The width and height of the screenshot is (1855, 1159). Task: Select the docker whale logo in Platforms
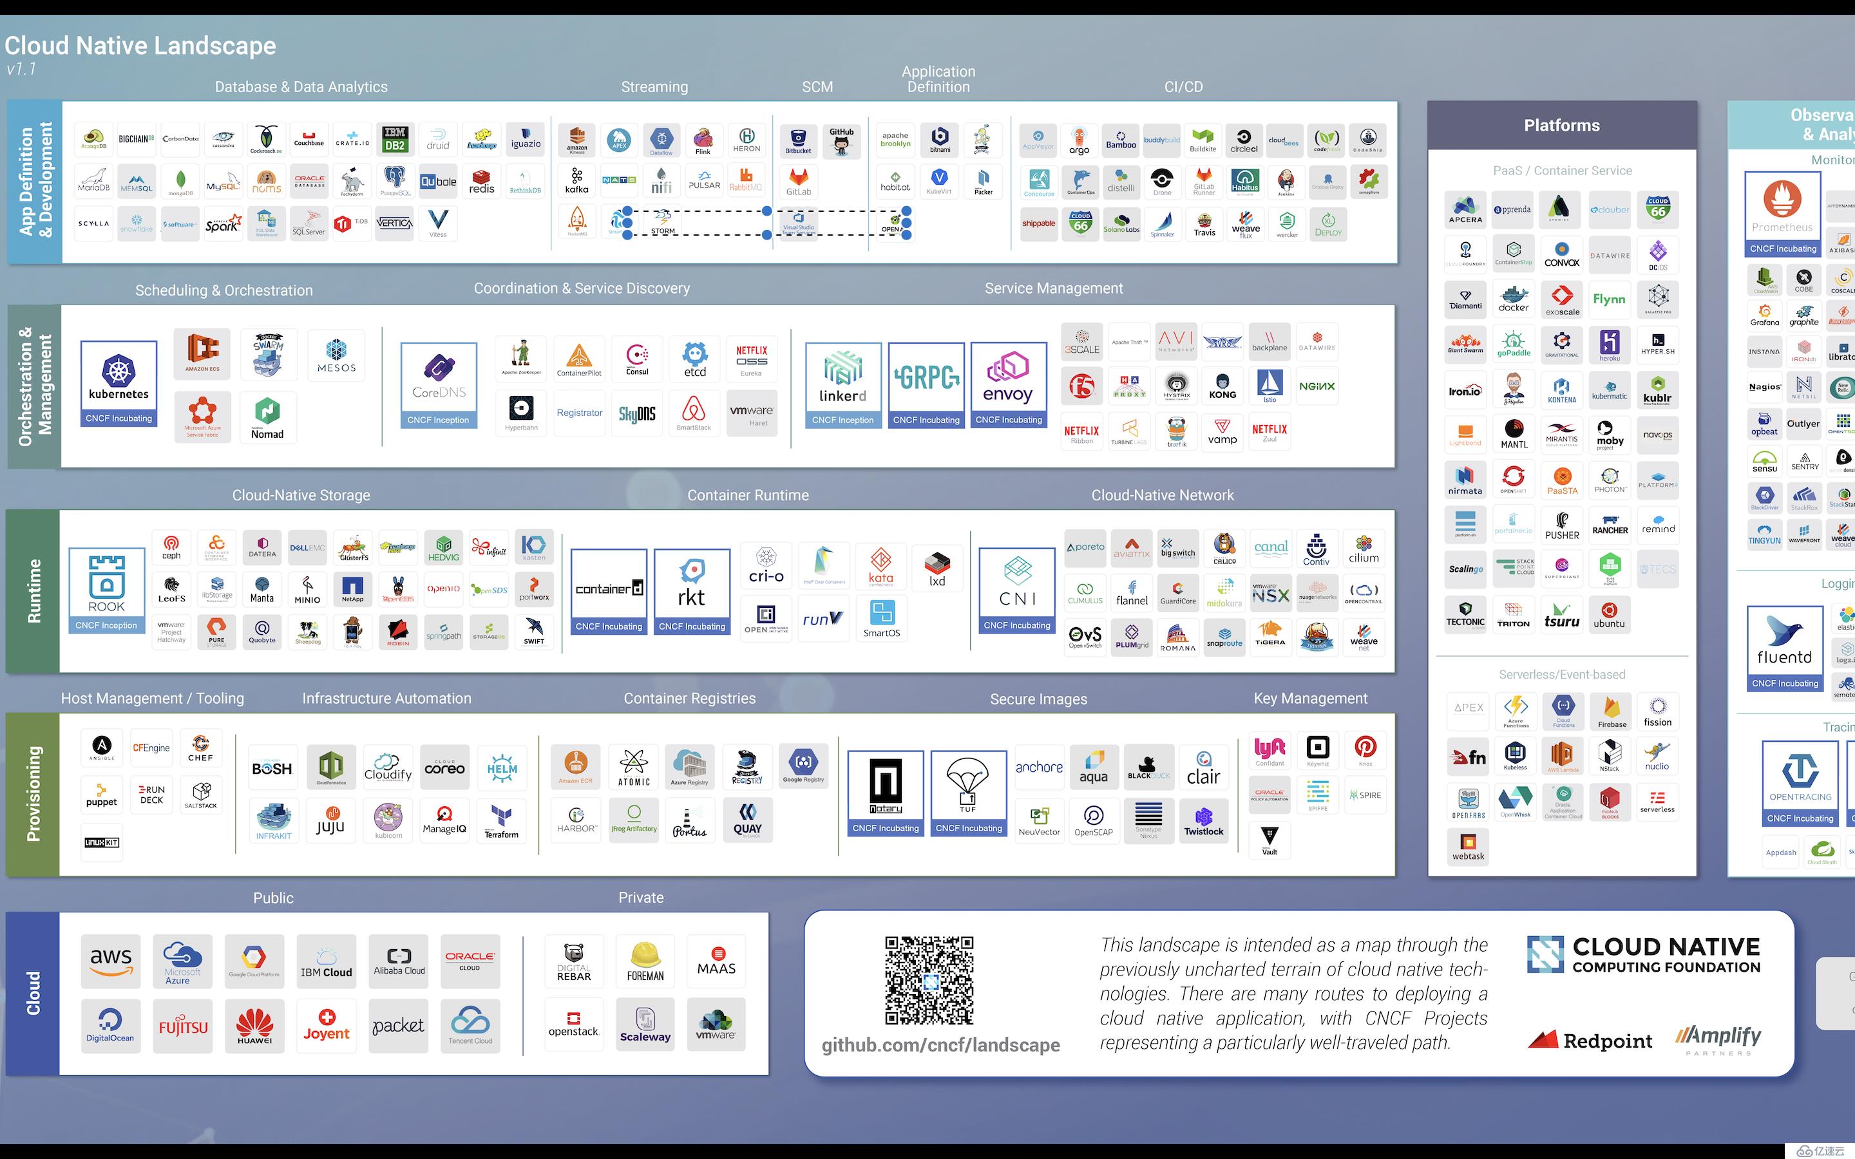[x=1514, y=298]
